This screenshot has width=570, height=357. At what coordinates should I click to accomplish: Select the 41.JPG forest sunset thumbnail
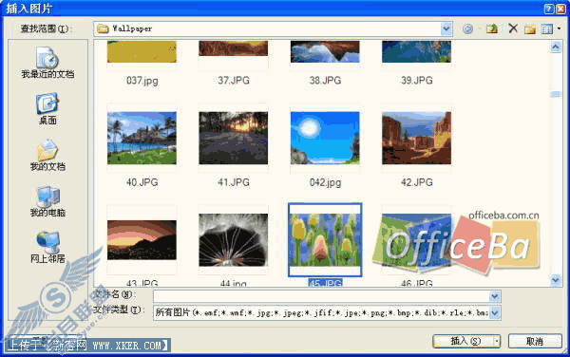tap(234, 138)
